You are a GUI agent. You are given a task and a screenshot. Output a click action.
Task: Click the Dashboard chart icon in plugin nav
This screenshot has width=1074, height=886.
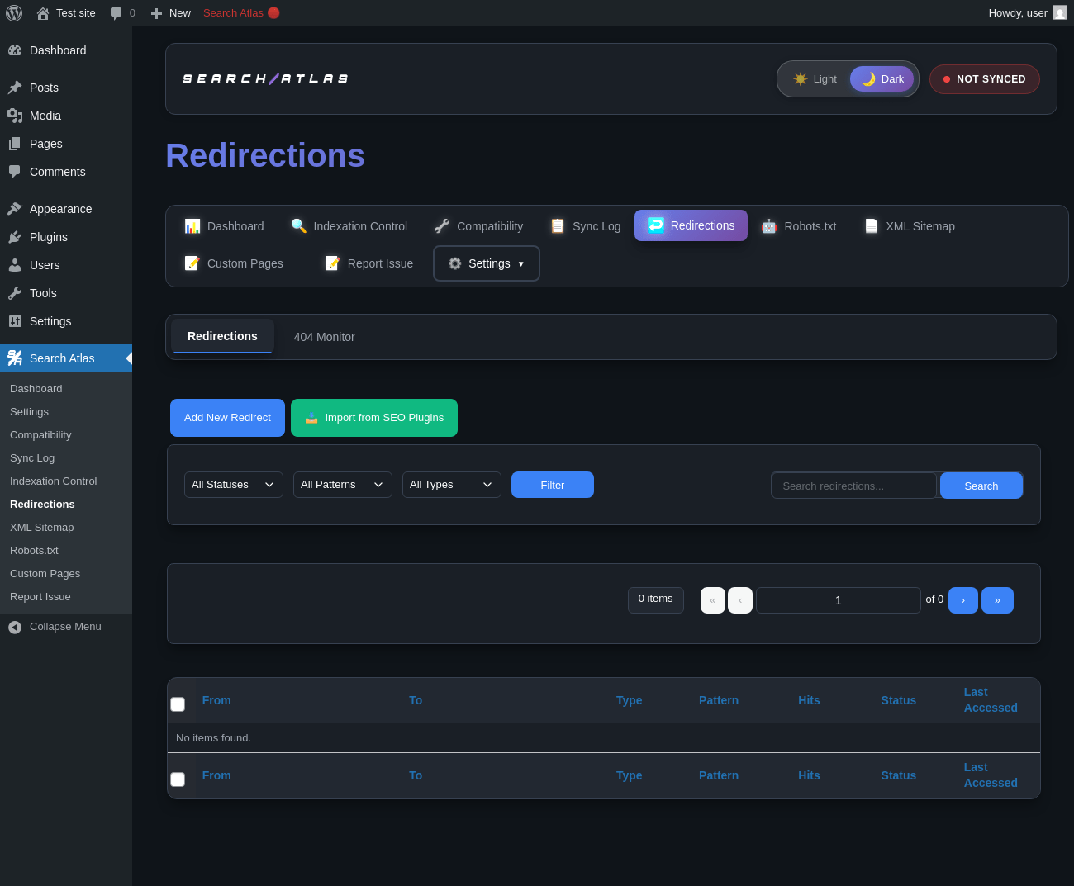coord(192,225)
